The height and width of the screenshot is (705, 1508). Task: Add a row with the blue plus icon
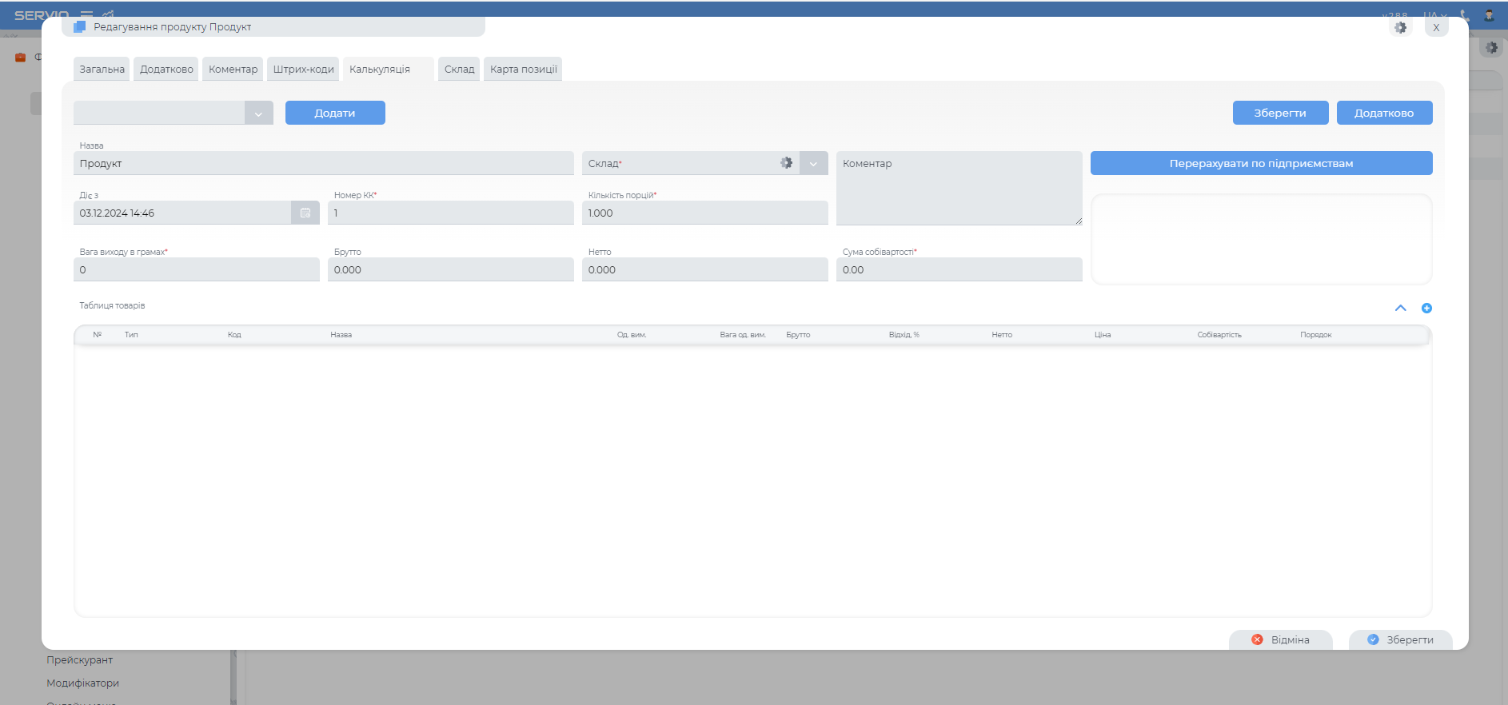(x=1426, y=309)
